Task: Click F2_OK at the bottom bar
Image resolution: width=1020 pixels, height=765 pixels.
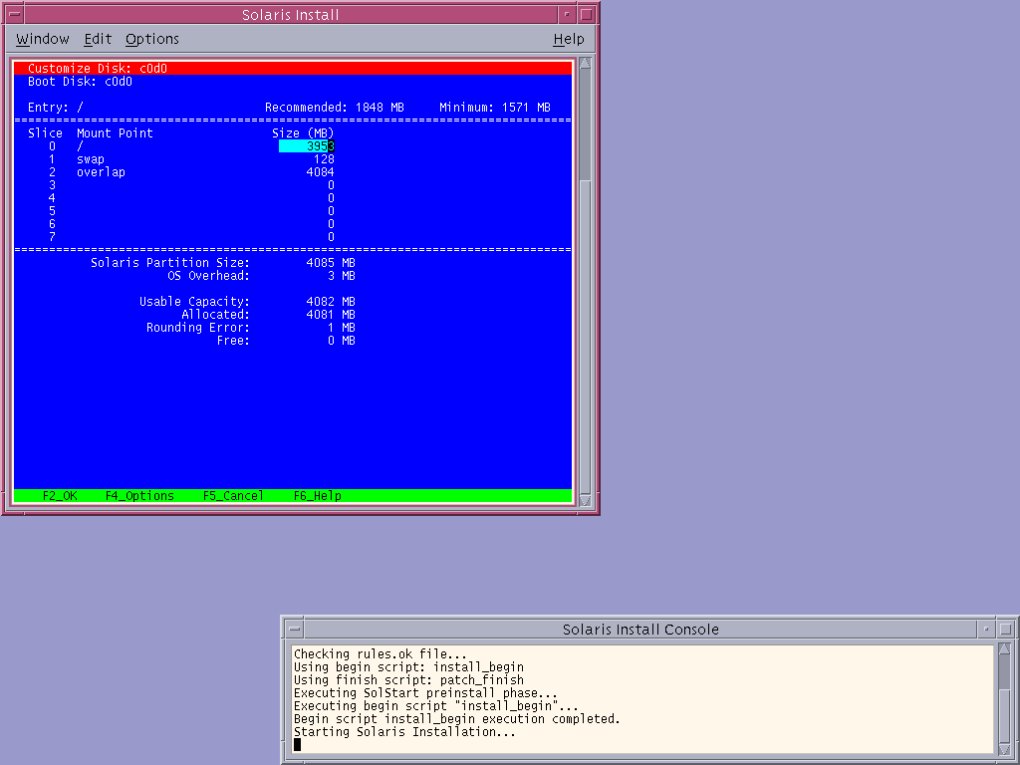Action: point(60,496)
